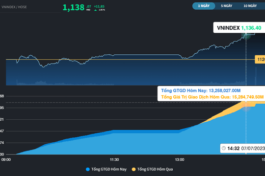This screenshot has height=176, width=265.
Task: Click the 1,138 index value
Action: point(74,7)
